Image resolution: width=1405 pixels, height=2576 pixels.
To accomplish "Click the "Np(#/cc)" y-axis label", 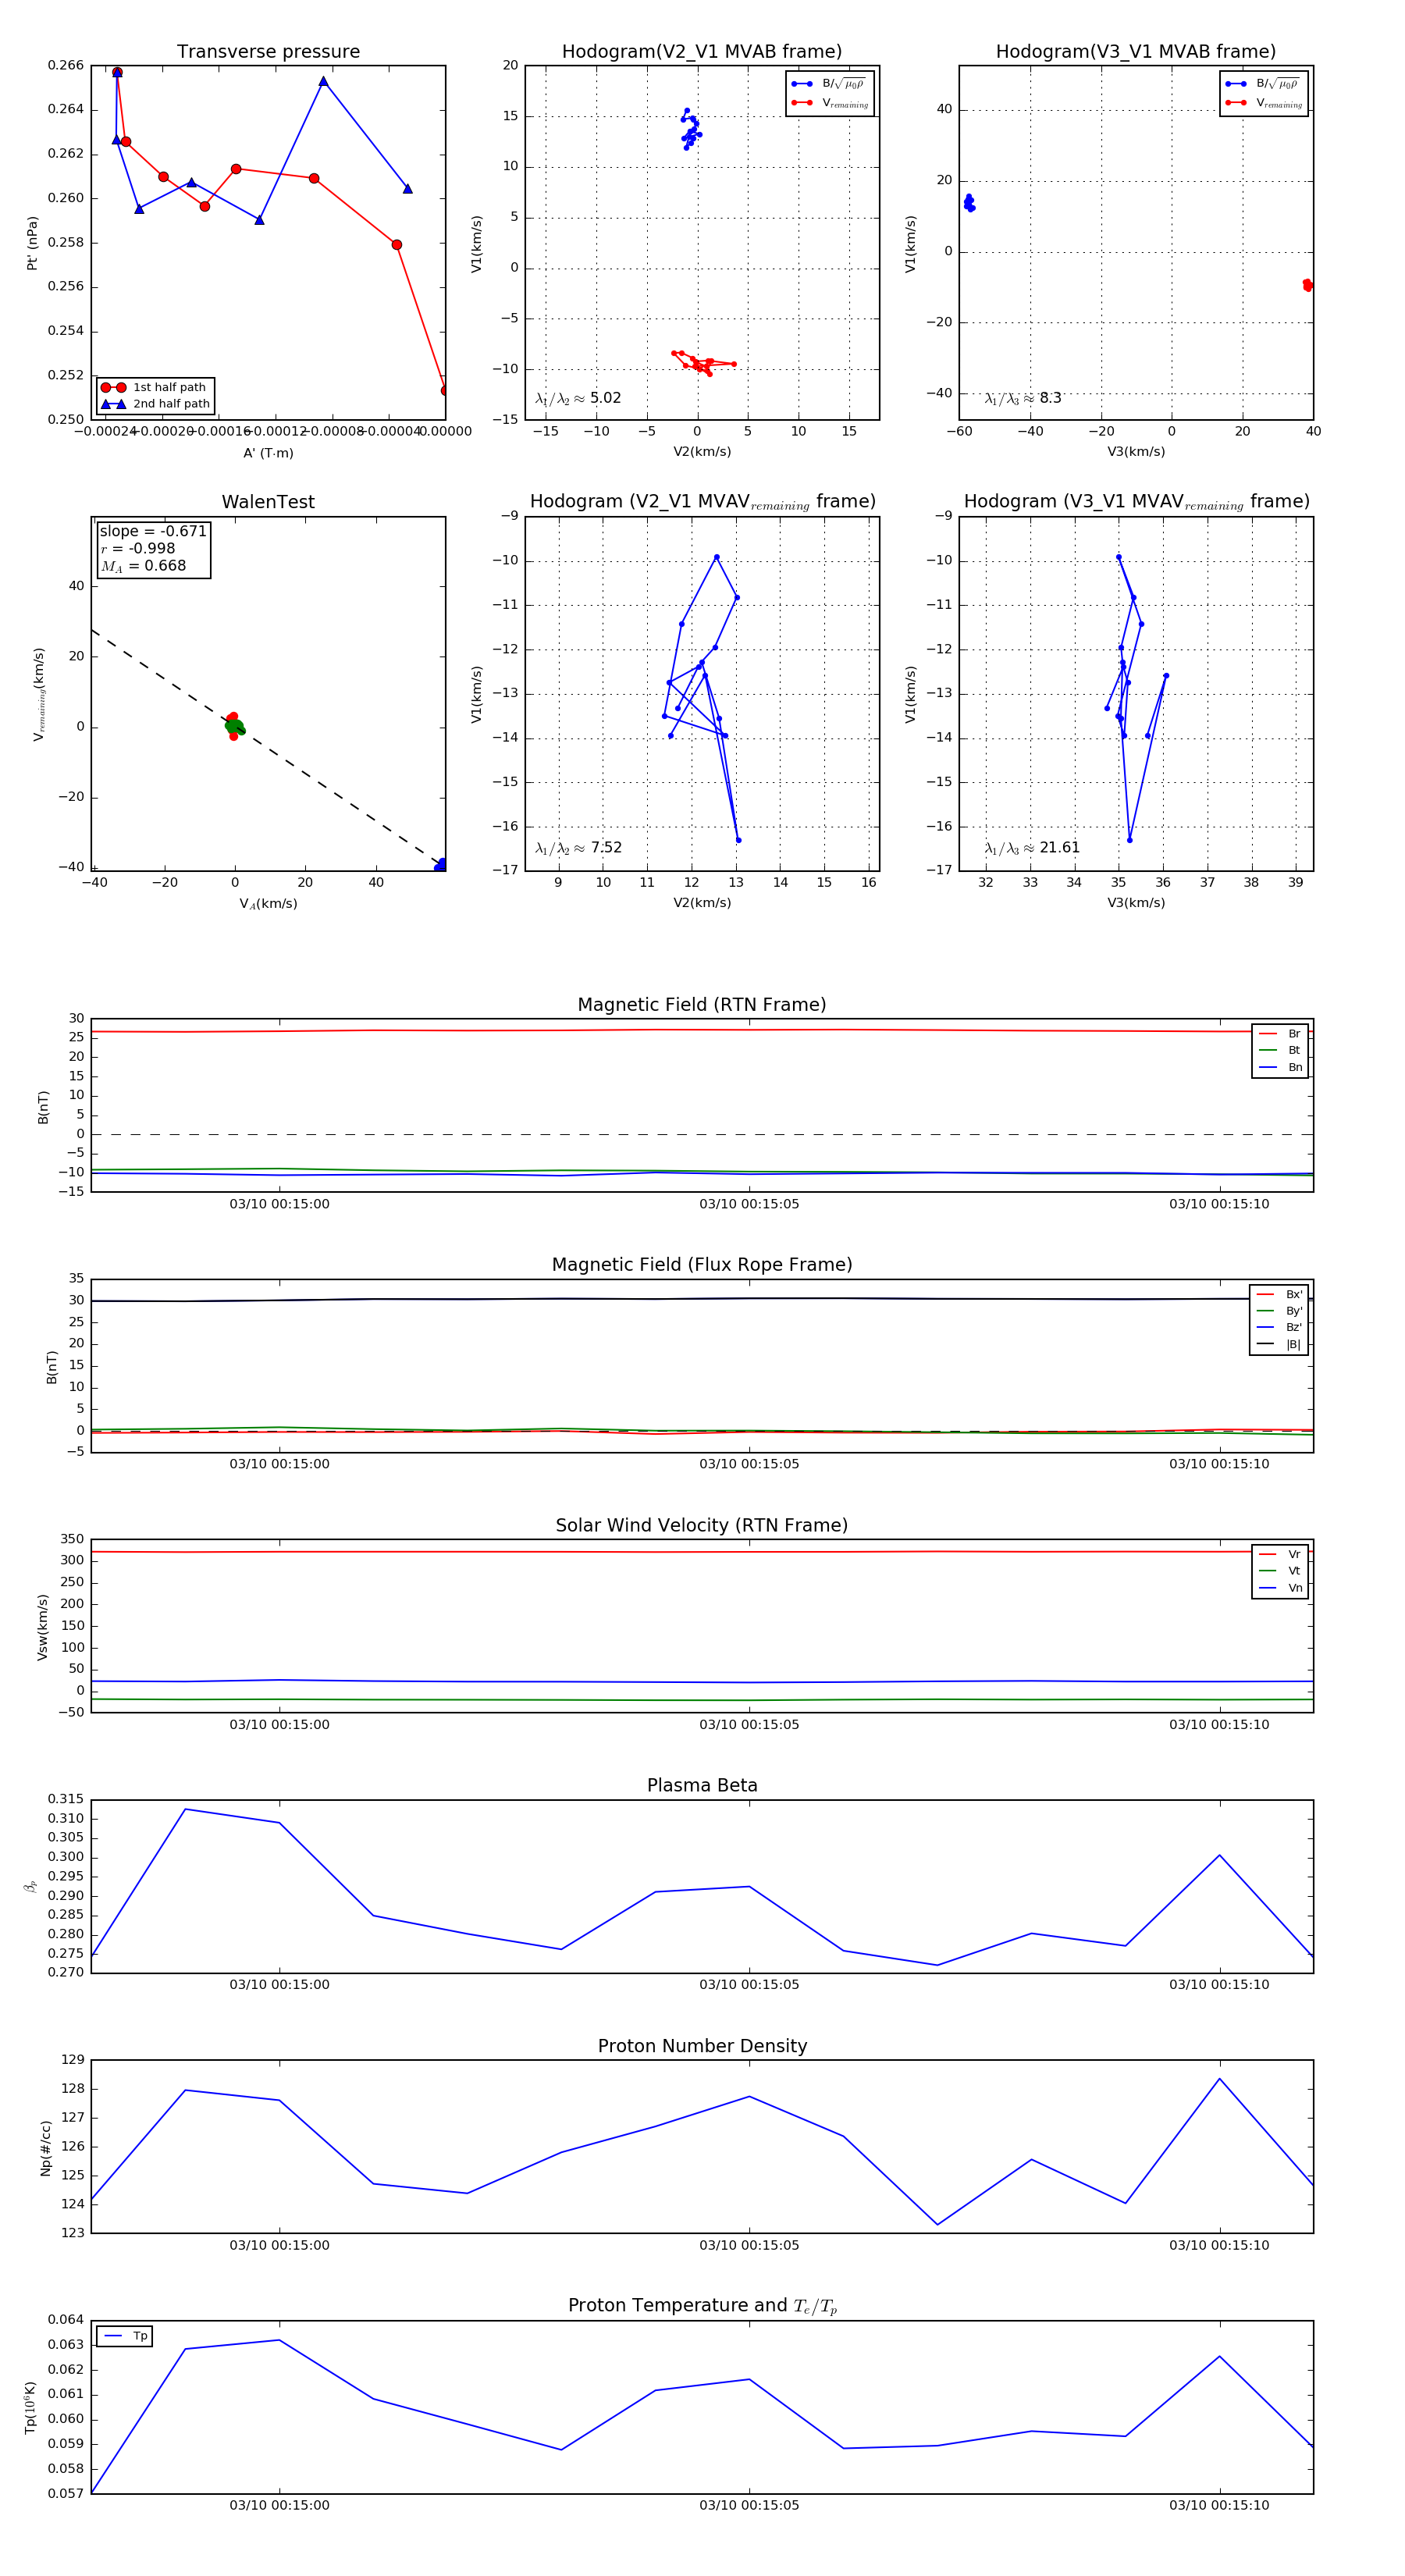I will point(45,2148).
